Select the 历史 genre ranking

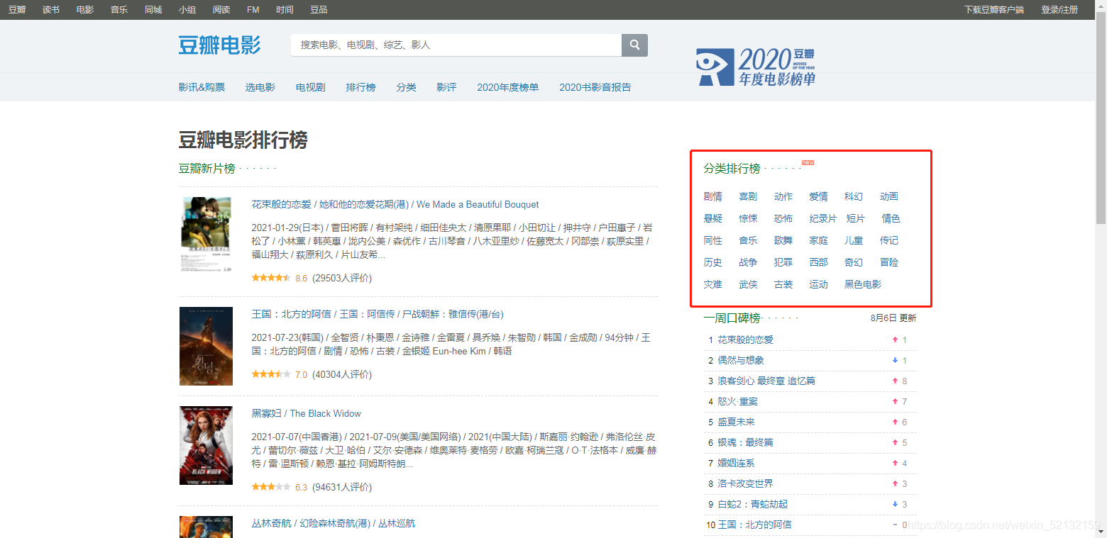pos(713,262)
